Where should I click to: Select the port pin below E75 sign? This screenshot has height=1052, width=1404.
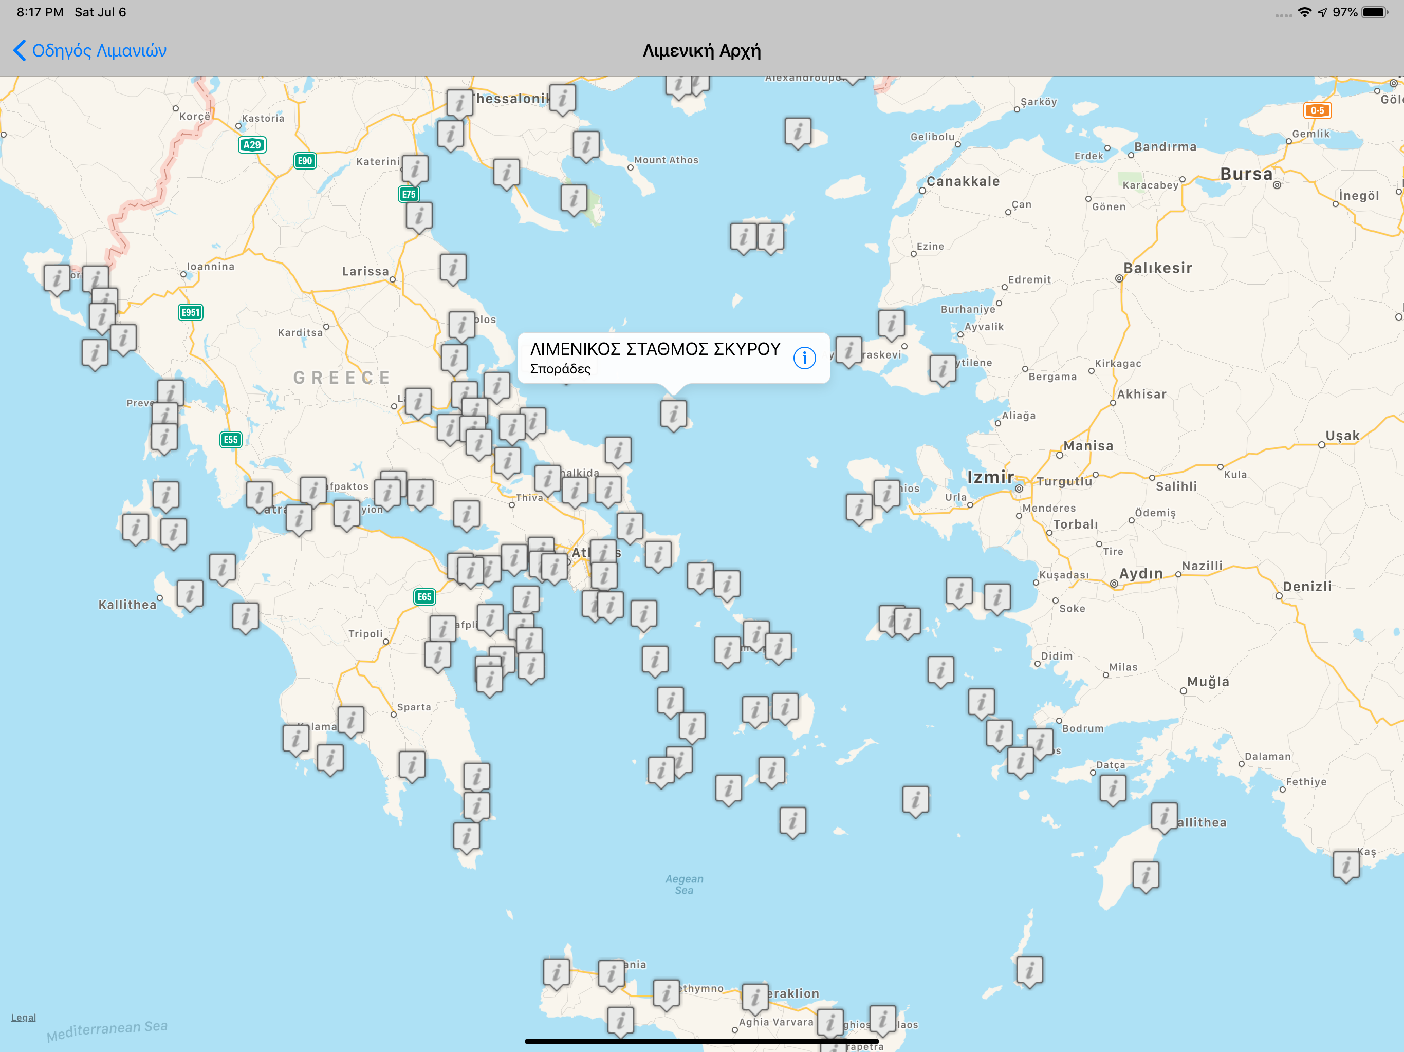418,218
